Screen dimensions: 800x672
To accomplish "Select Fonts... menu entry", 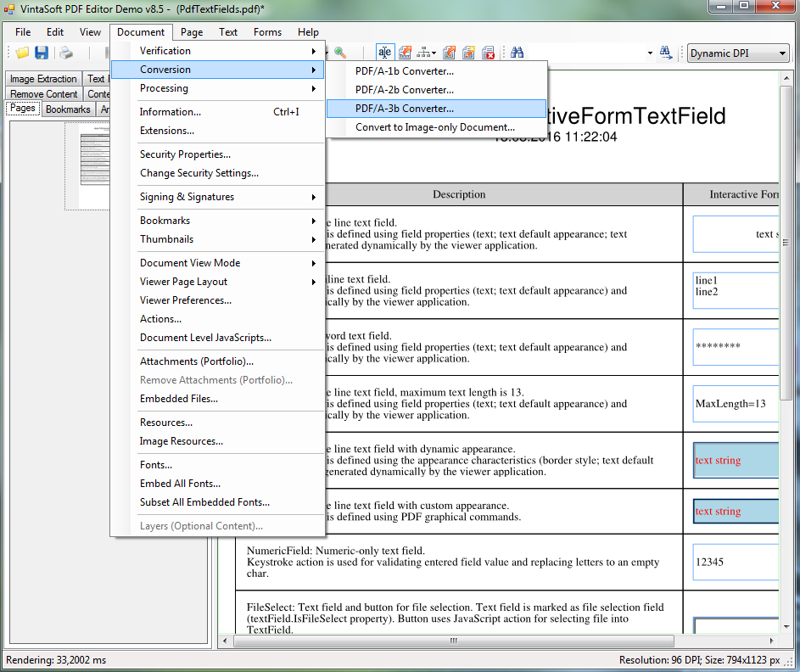I will point(217,465).
